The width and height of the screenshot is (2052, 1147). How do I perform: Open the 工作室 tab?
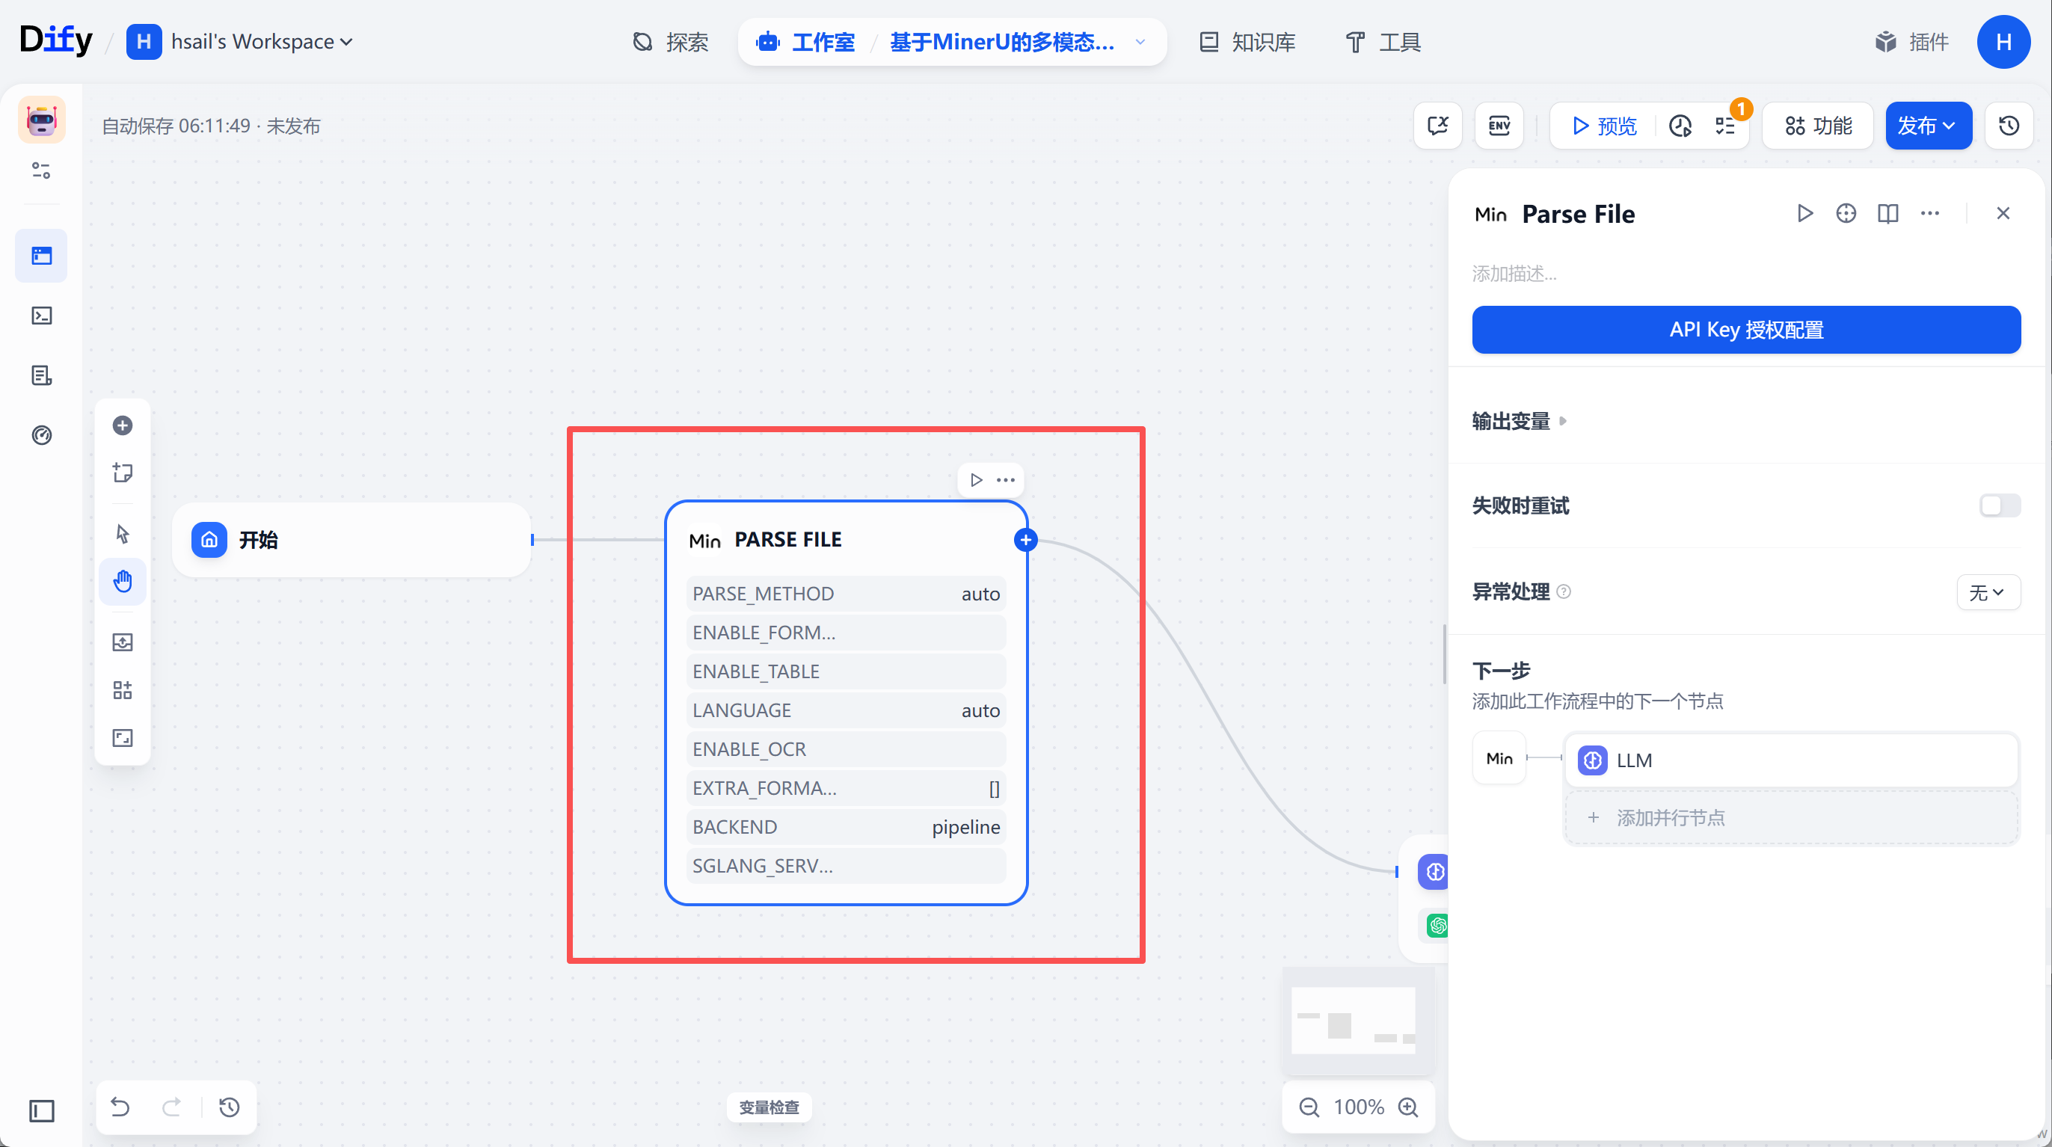806,41
